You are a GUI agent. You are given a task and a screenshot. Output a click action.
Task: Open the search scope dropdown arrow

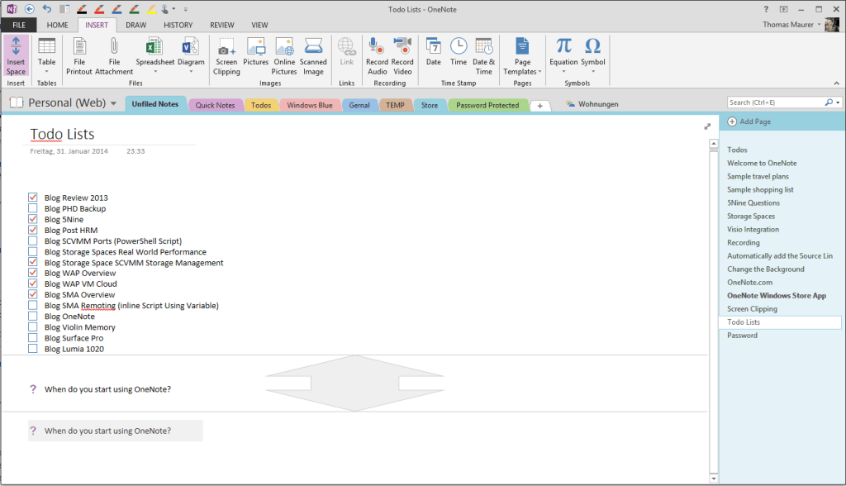(838, 102)
